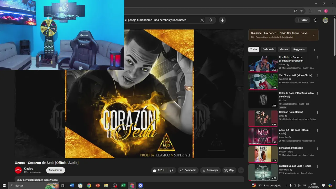
Task: Open options for Sensación Del Bloque
Action: point(317,148)
